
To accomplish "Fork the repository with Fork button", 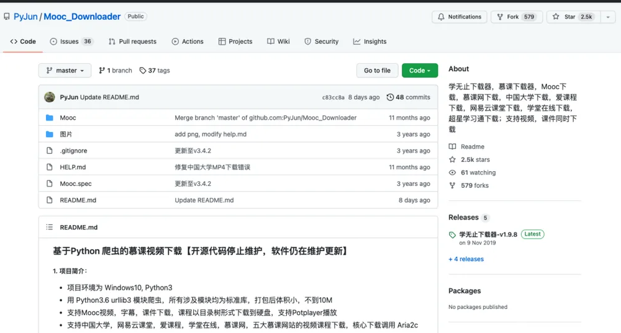I will pos(517,17).
